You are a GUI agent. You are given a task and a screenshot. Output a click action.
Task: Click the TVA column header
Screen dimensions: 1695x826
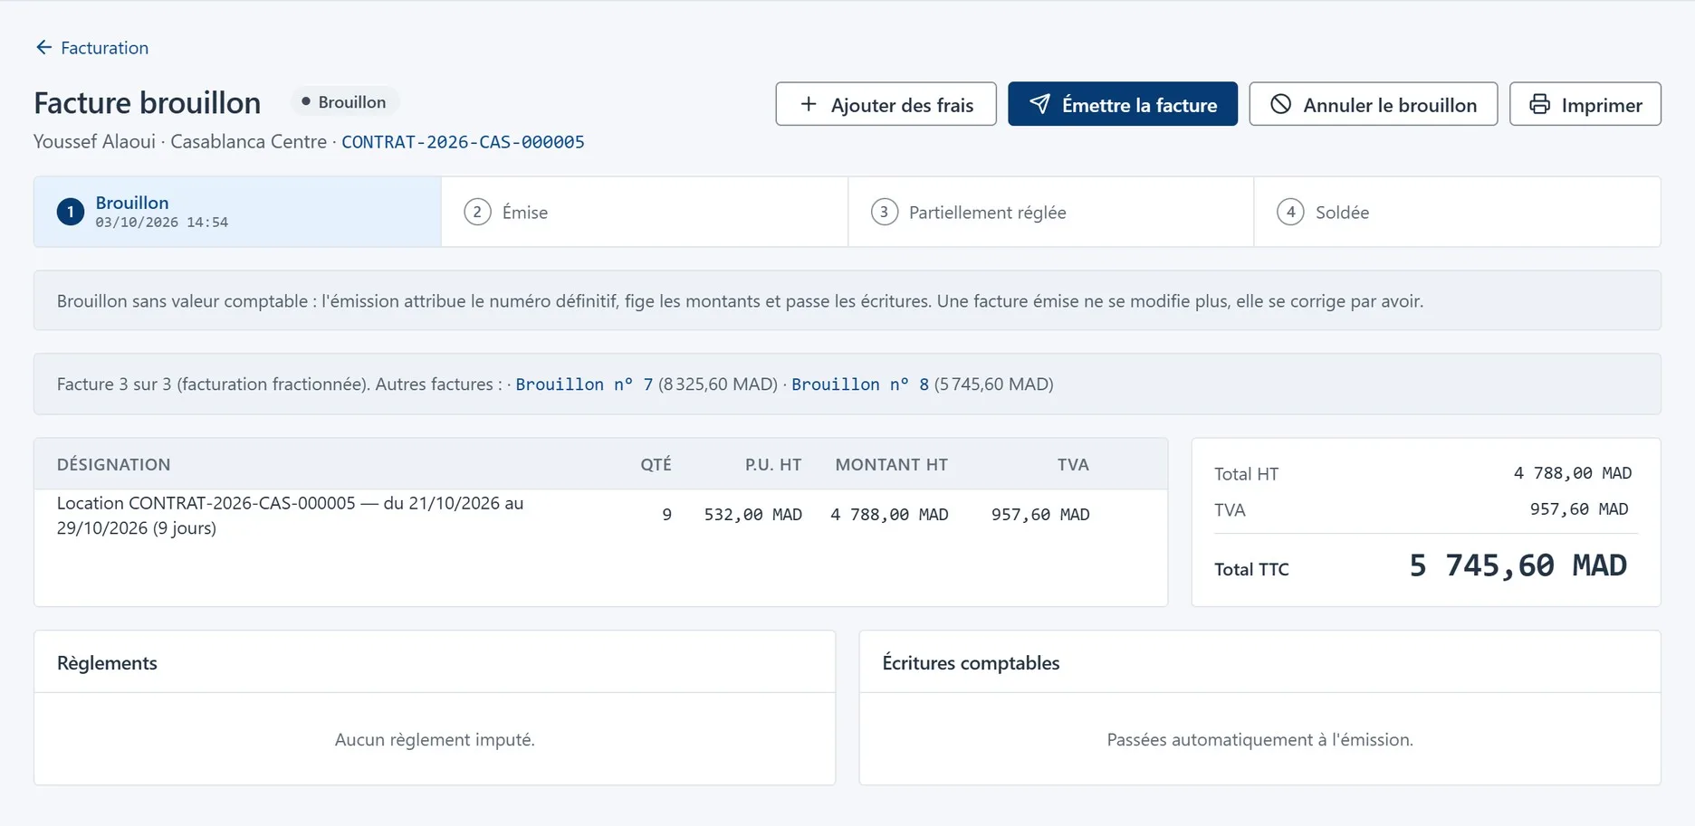(x=1073, y=465)
